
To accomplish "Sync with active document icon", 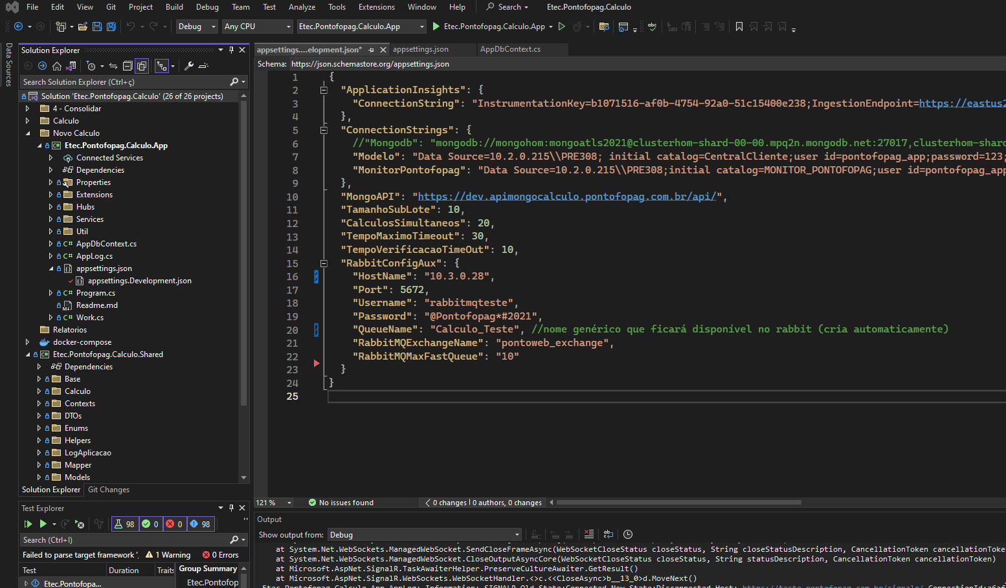I will (x=113, y=66).
